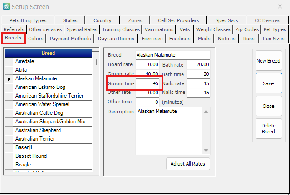Switch to the Exercises tab
This screenshot has height=195, width=290.
pos(152,39)
